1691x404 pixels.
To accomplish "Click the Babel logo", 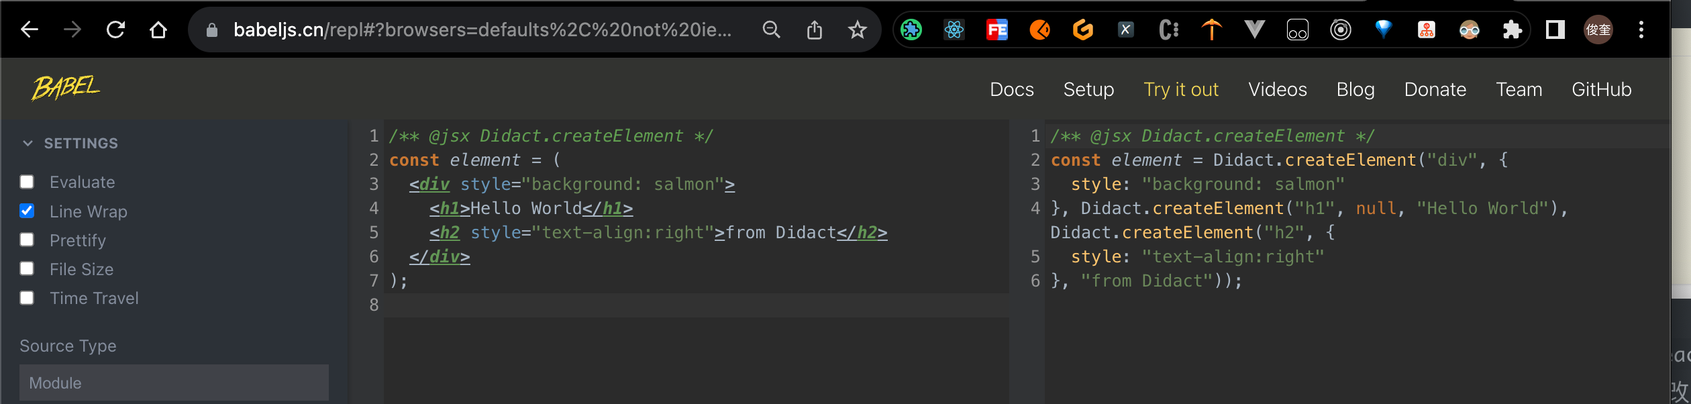I will pos(66,88).
